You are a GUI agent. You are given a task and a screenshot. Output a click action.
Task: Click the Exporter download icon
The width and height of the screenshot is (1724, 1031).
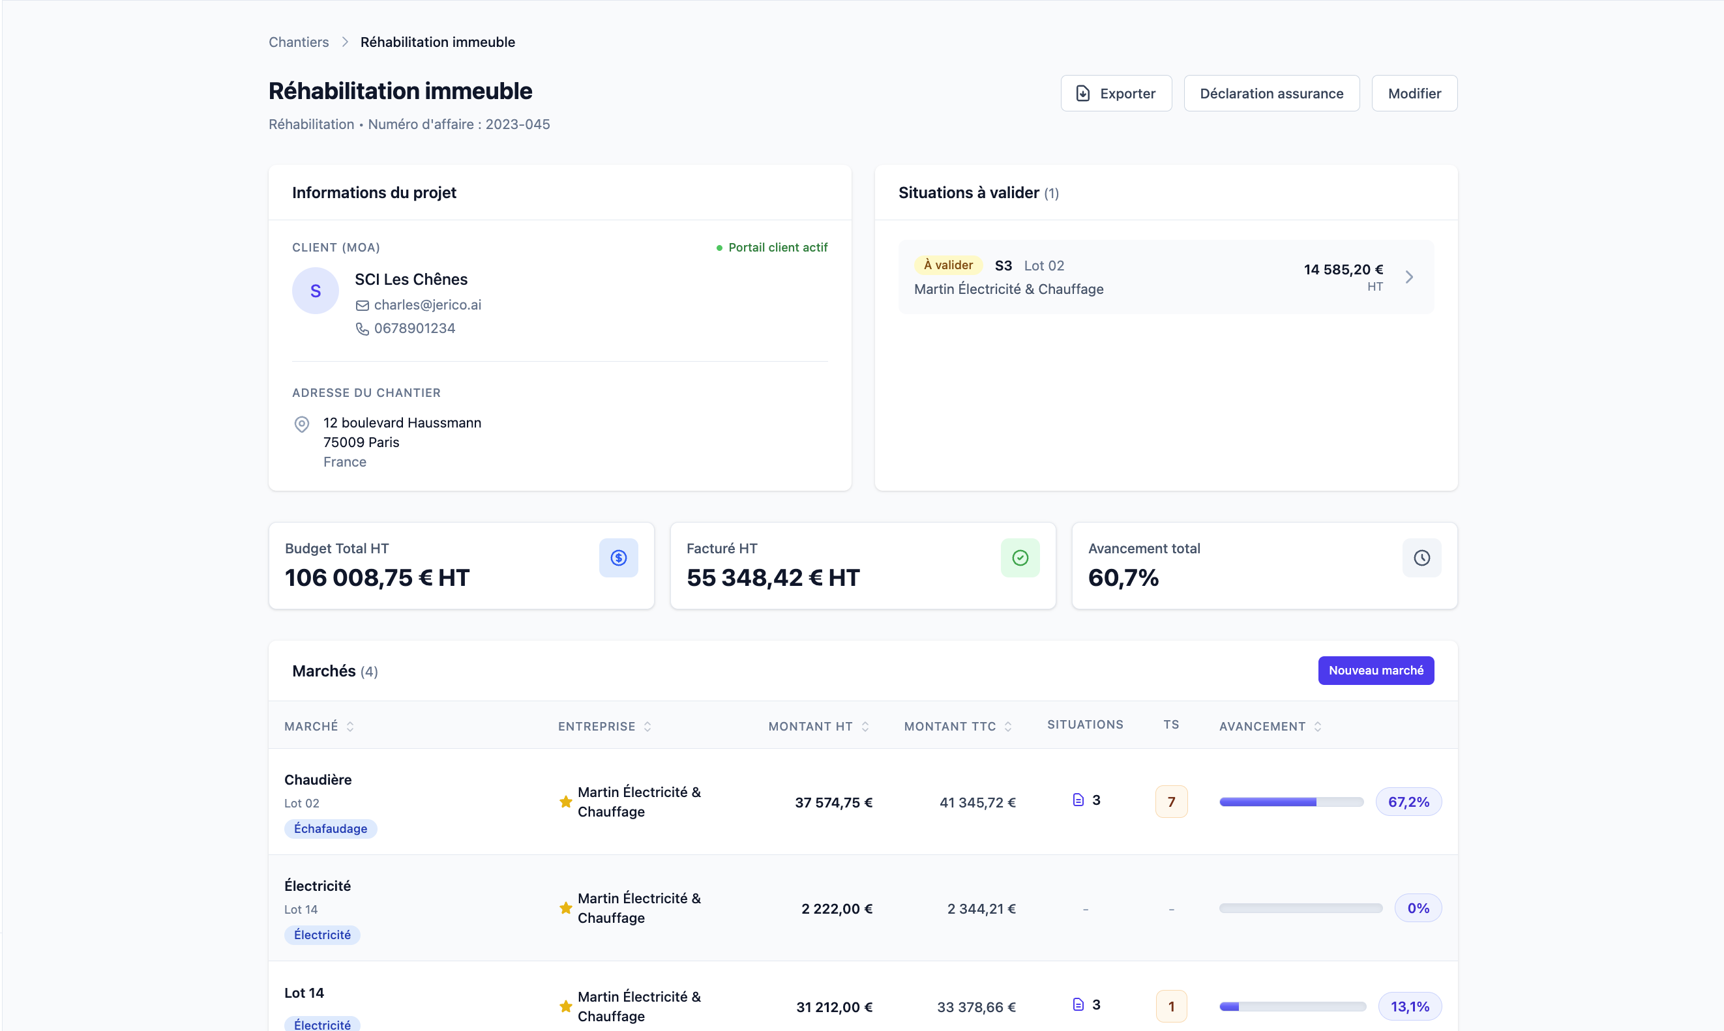1082,93
